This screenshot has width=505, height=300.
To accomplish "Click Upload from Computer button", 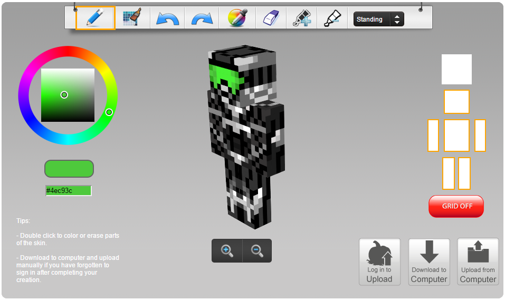I will tap(478, 262).
